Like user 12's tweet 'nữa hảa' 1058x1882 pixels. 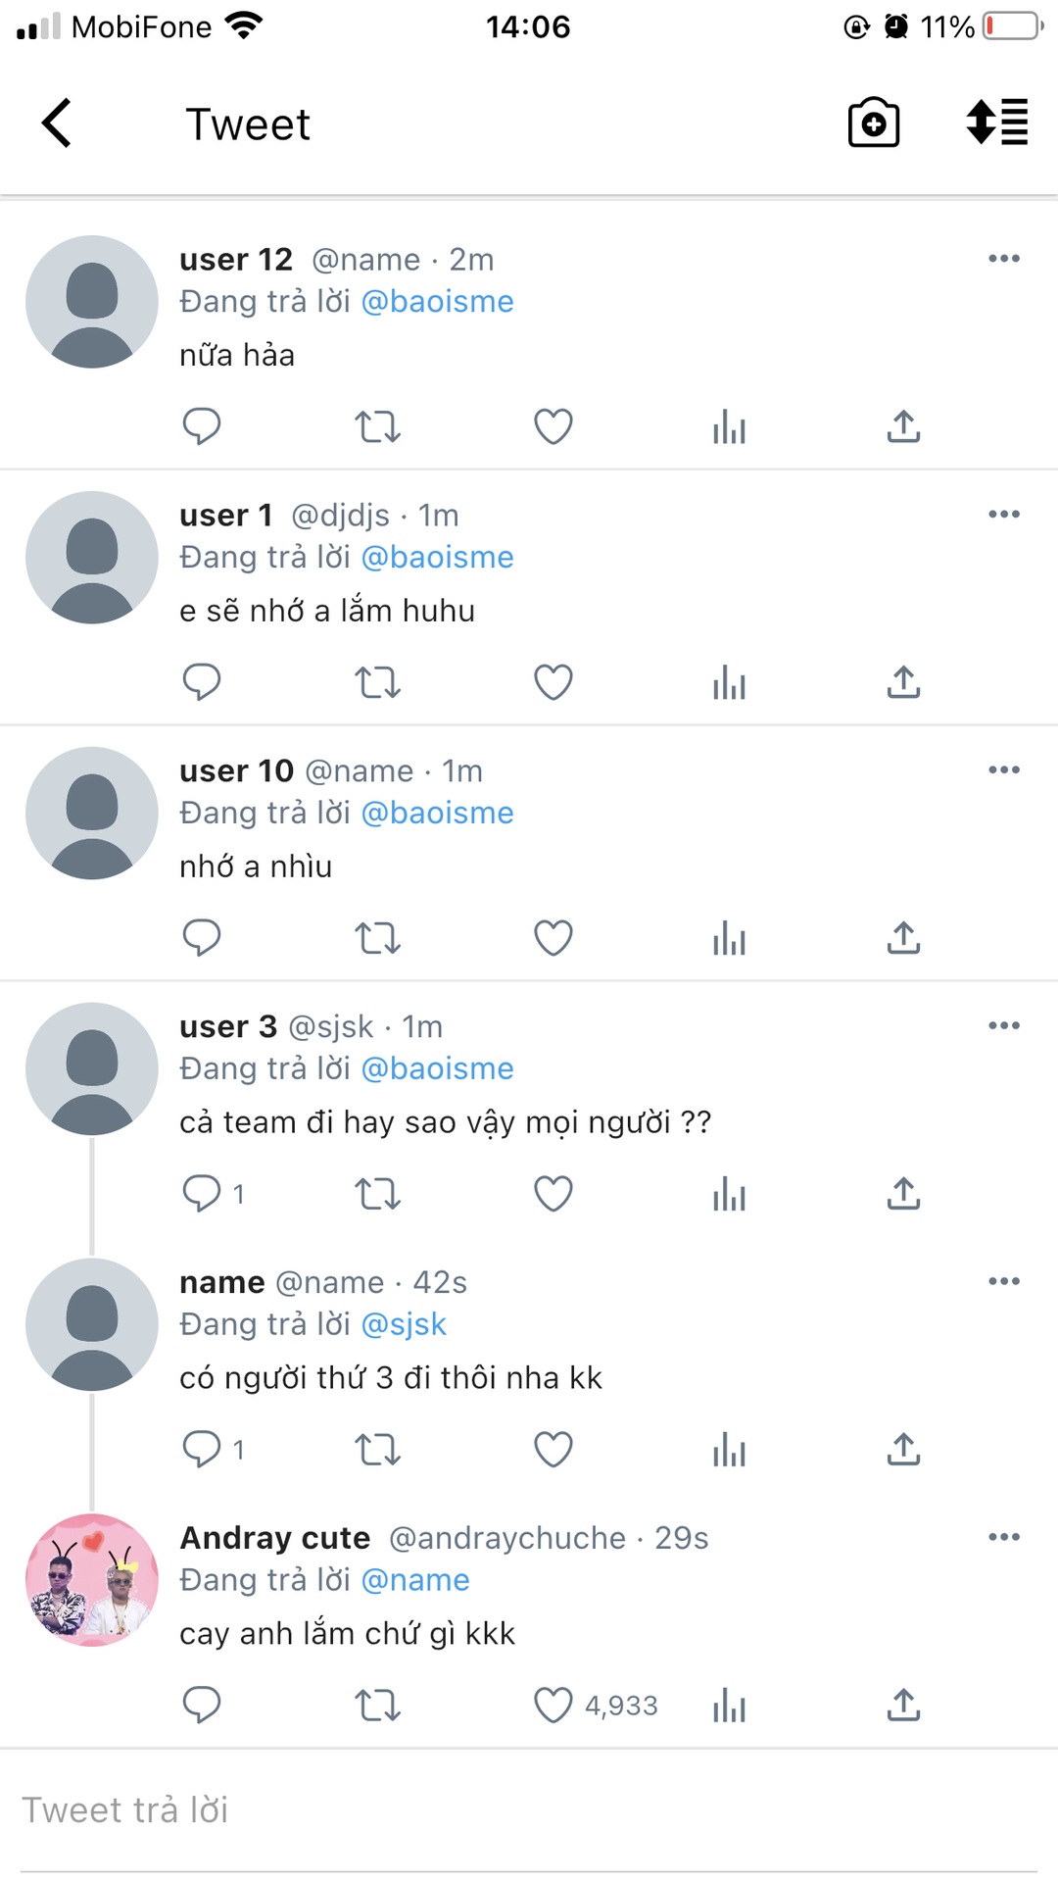(553, 426)
